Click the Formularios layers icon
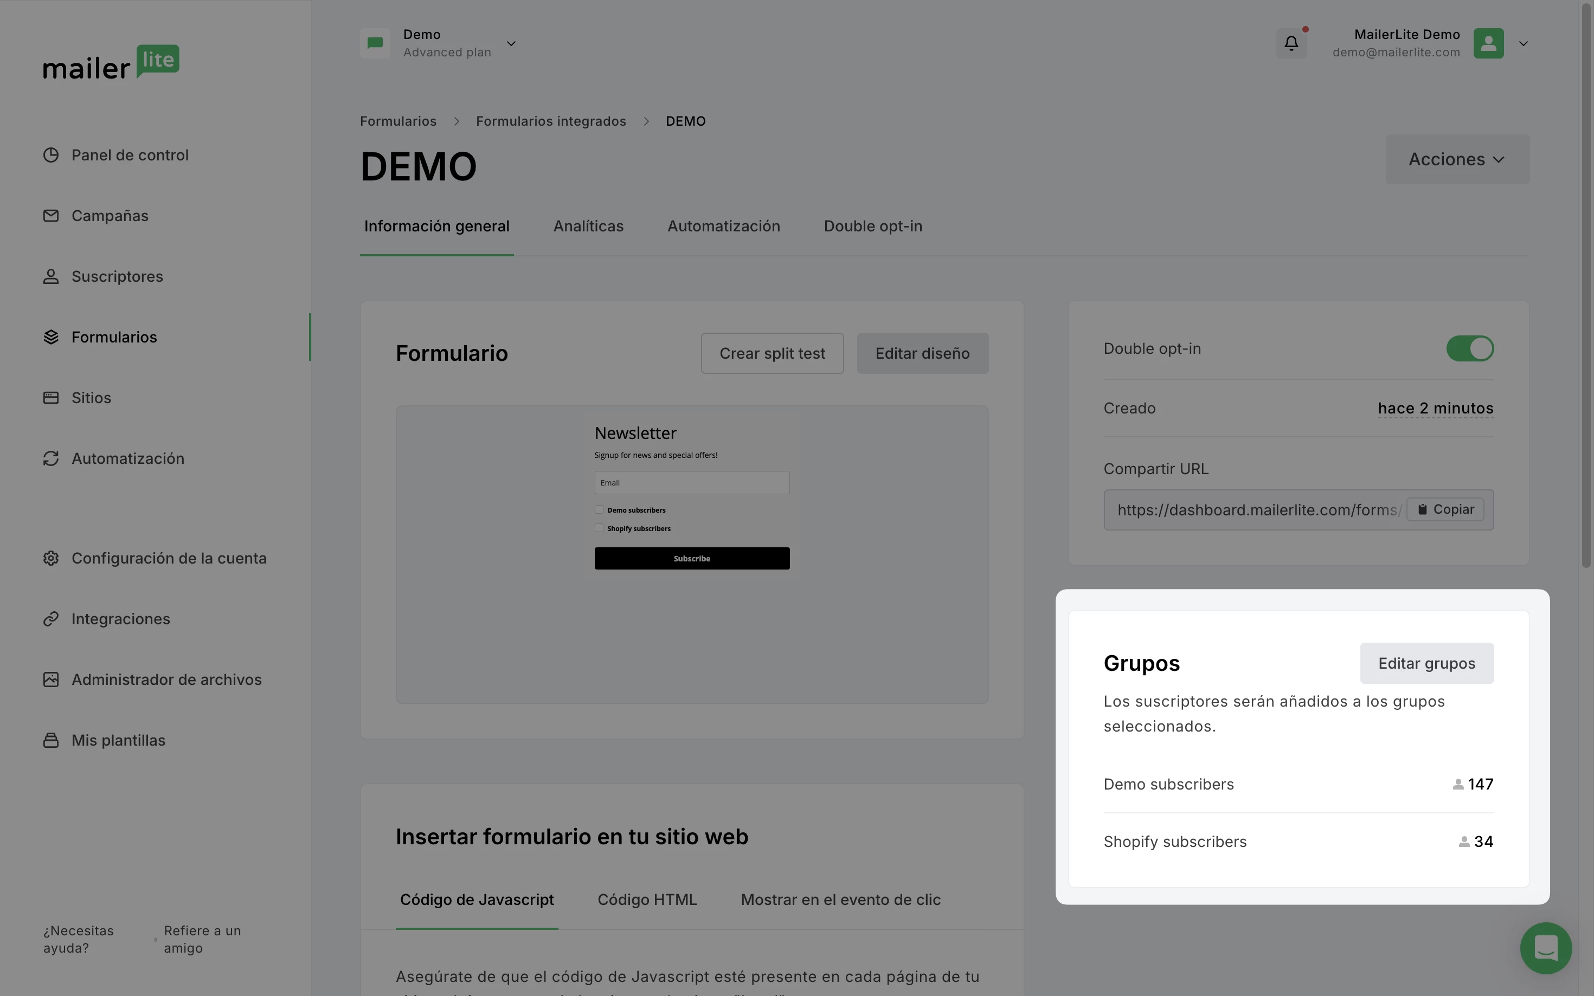Screen dimensions: 1594x996 (x=51, y=337)
